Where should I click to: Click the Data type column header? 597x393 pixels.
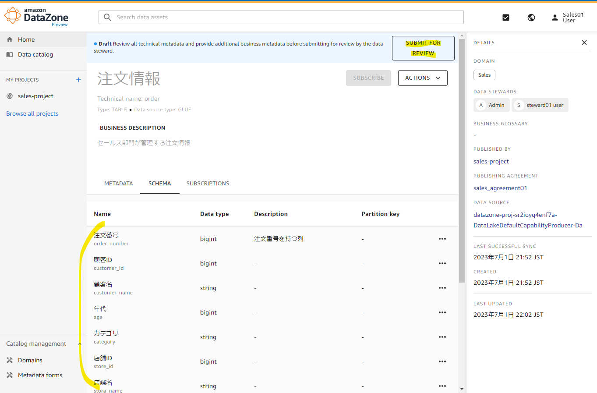pos(214,214)
